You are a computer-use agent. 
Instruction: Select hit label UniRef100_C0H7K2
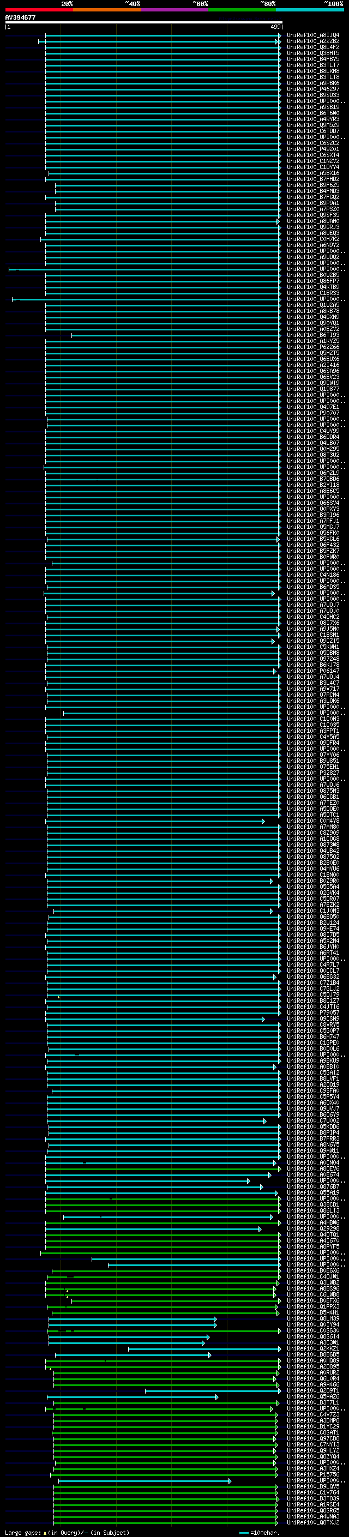(312, 239)
